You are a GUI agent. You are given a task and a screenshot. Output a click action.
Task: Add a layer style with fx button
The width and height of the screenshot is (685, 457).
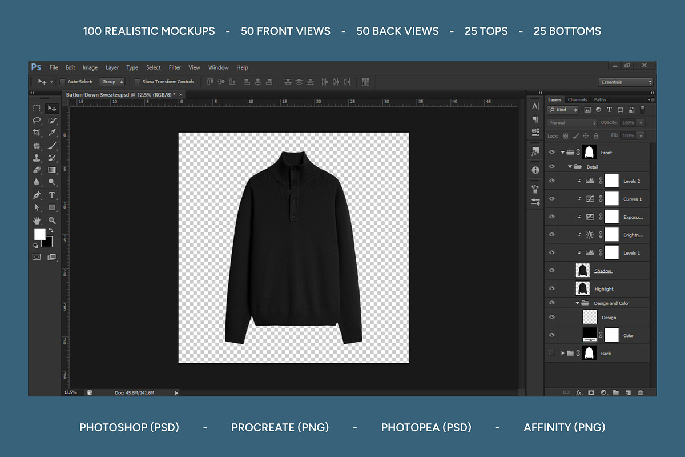tap(579, 392)
